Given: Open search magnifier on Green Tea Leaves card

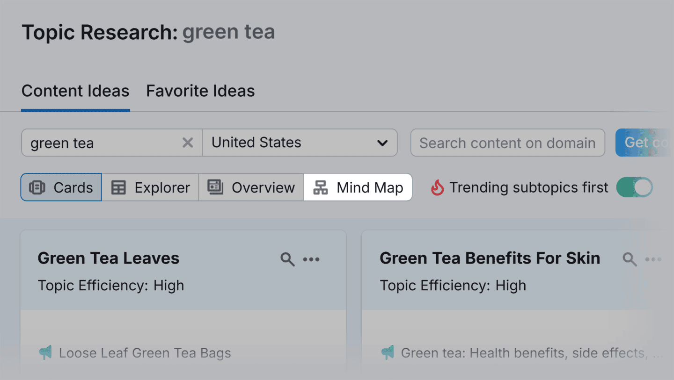Looking at the screenshot, I should 287,259.
